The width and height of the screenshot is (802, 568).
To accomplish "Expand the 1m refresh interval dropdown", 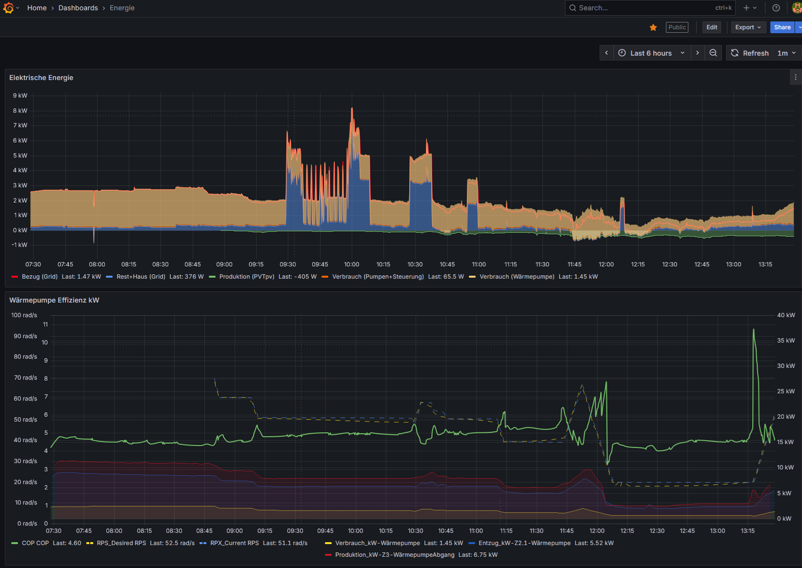I will point(786,53).
